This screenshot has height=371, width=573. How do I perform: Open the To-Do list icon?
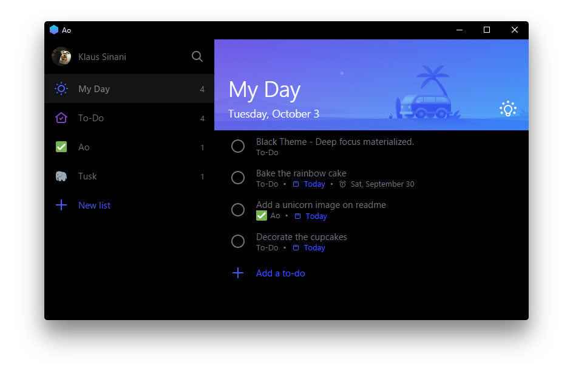61,118
